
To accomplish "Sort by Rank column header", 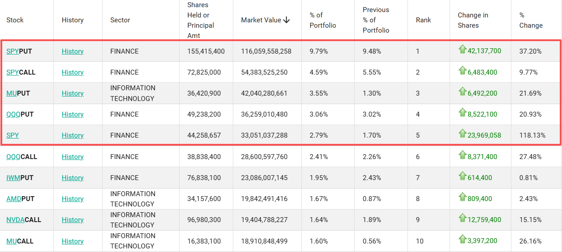I will pos(424,20).
